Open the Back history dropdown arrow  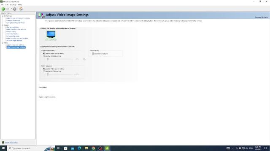[x=11, y=9]
